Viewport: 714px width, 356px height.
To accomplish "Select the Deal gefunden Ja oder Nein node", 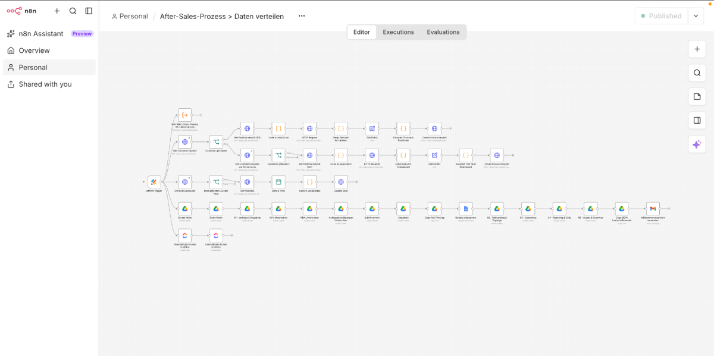I will pos(216,182).
